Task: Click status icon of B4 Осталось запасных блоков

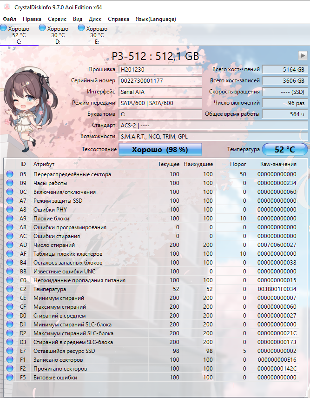Action: coord(10,262)
